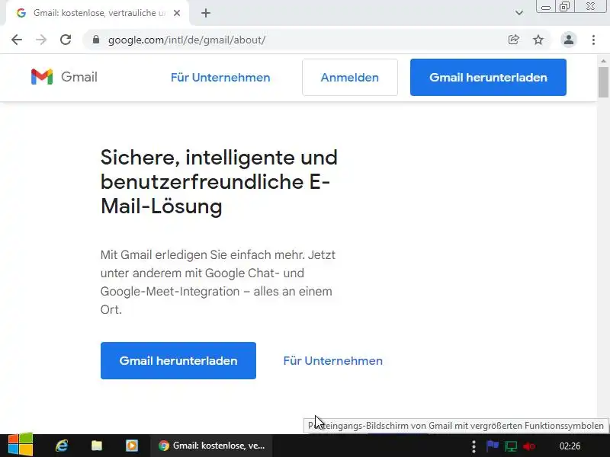The width and height of the screenshot is (610, 457).
Task: Minimize the Chrome window
Action: (x=546, y=7)
